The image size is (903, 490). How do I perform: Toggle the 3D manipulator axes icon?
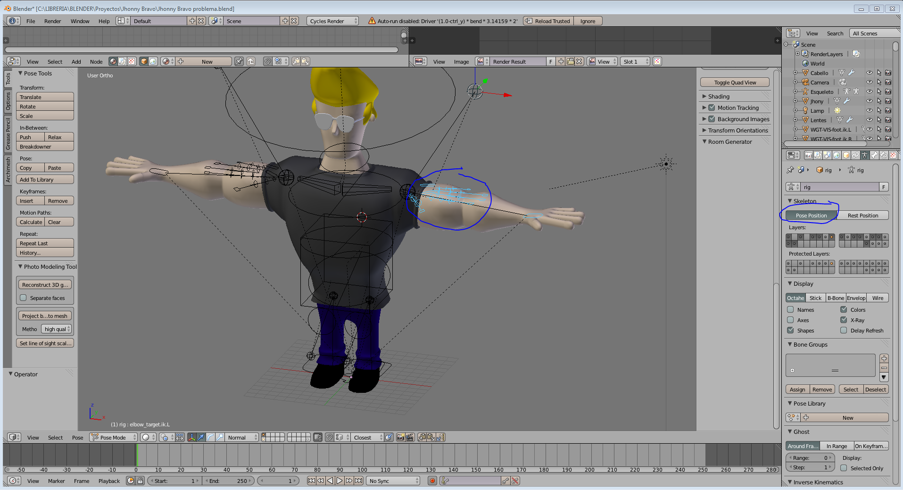pyautogui.click(x=191, y=437)
